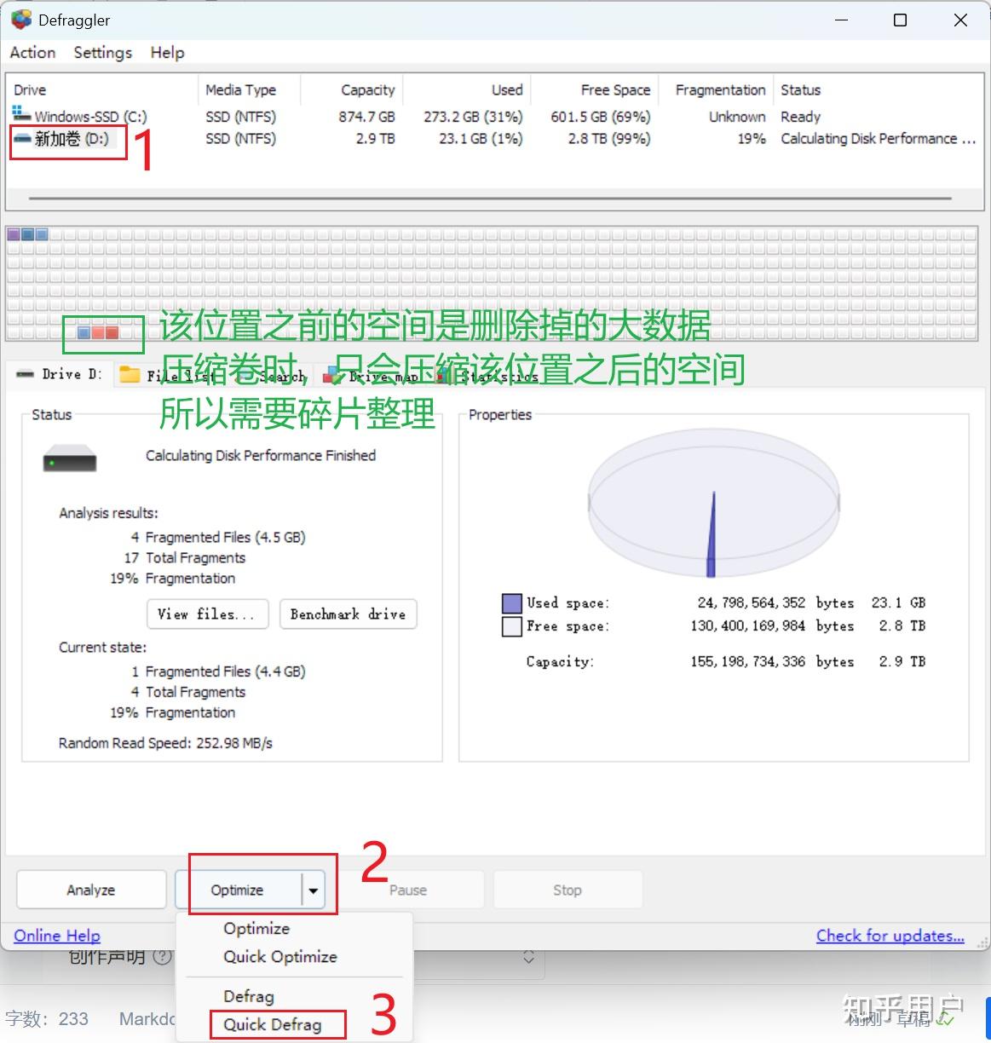
Task: Click the Unknown fragmentation cell
Action: pyautogui.click(x=738, y=116)
